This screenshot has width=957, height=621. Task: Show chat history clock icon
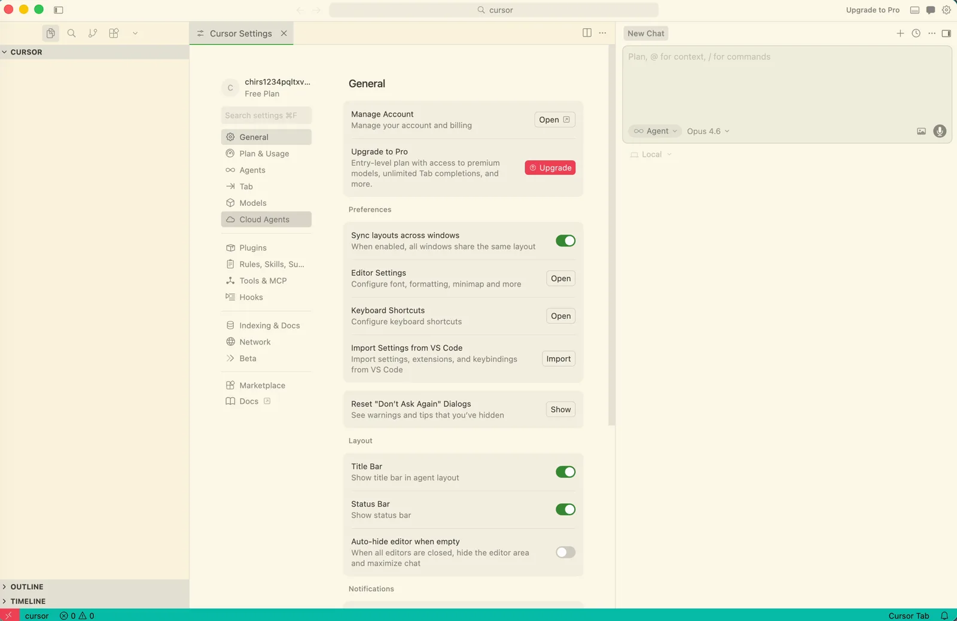click(916, 34)
